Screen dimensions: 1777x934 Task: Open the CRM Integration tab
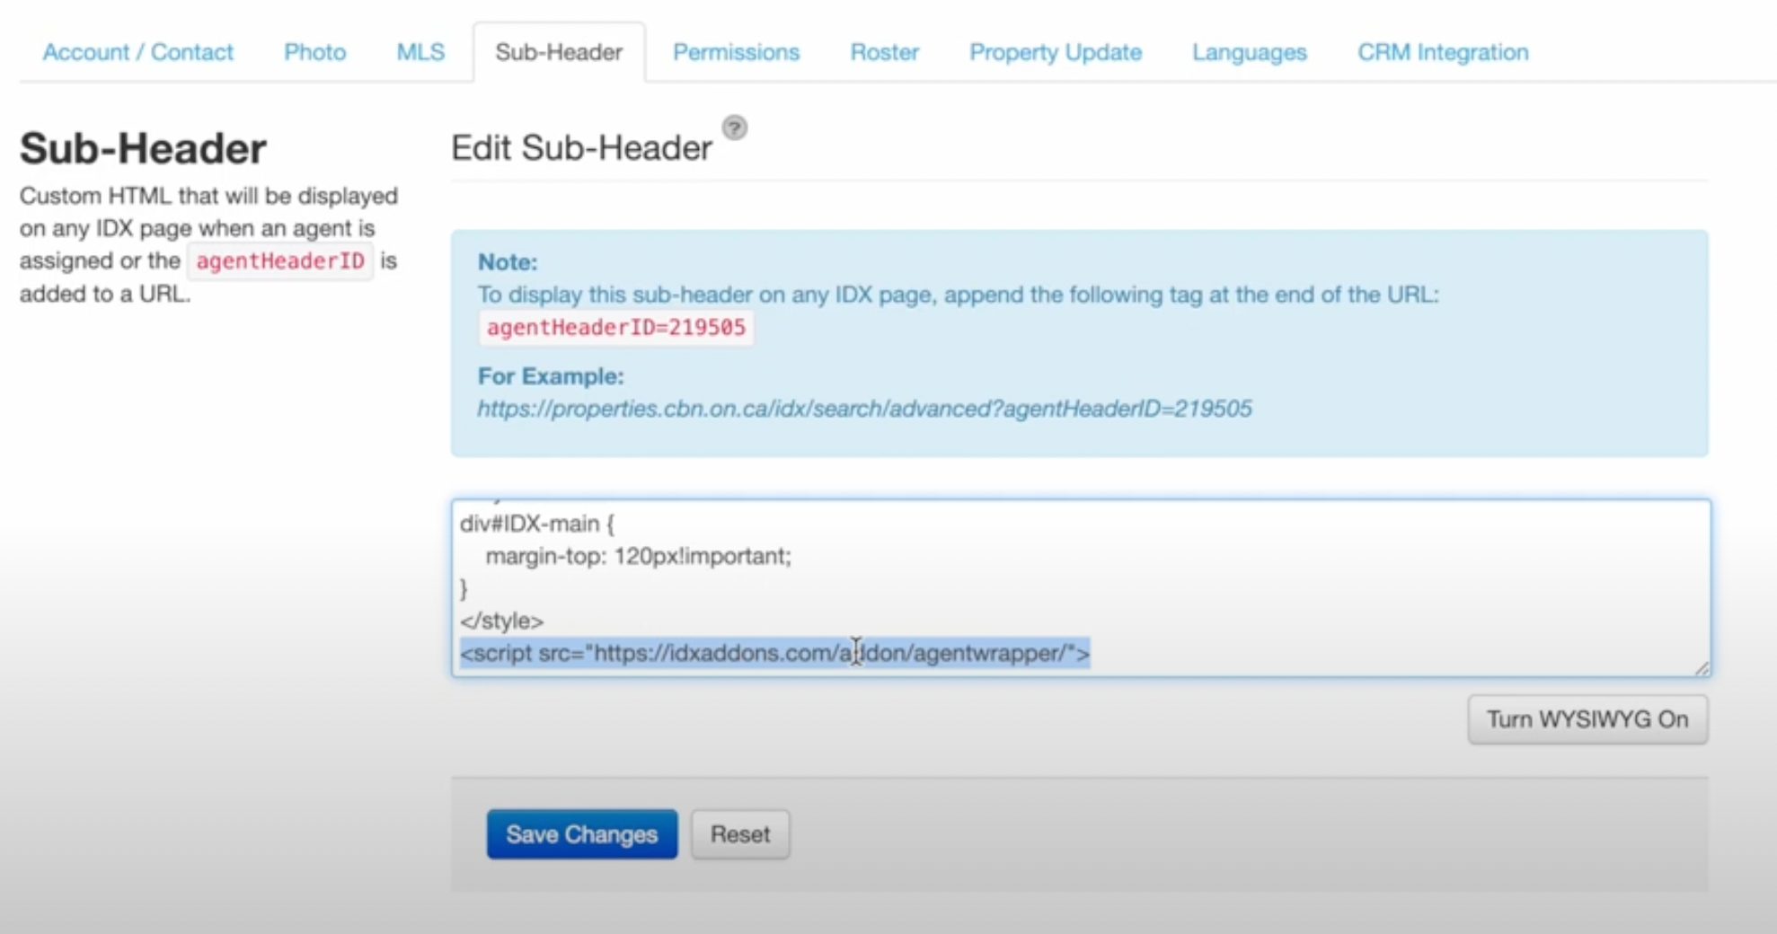click(1442, 52)
